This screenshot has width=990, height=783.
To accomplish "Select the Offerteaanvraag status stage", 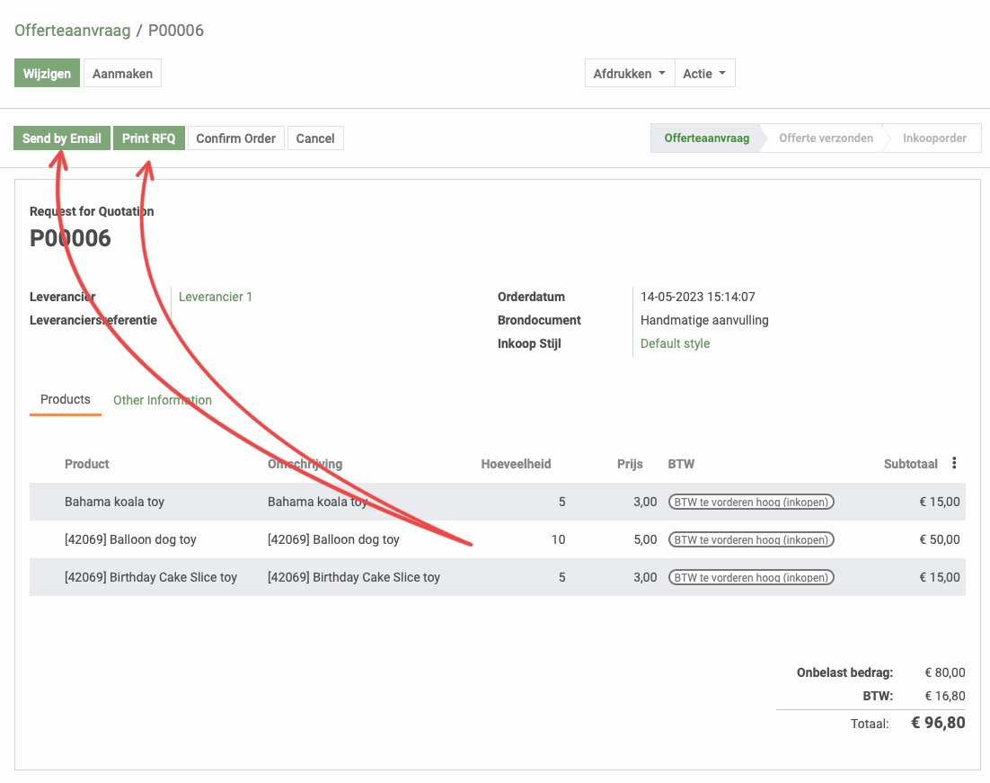I will pyautogui.click(x=706, y=138).
